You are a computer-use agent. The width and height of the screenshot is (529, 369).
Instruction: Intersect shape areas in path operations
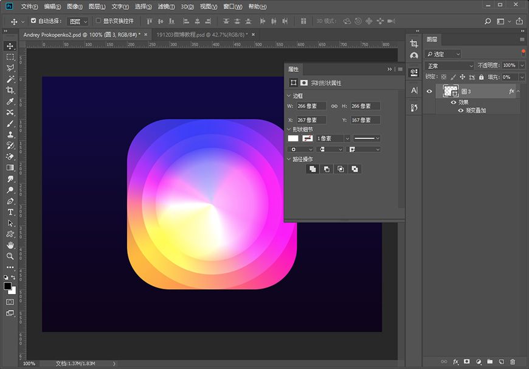tap(341, 169)
